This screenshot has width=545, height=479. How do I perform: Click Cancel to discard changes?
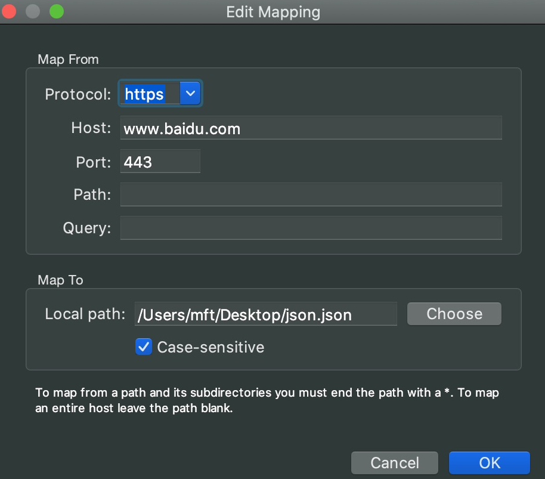click(x=394, y=462)
